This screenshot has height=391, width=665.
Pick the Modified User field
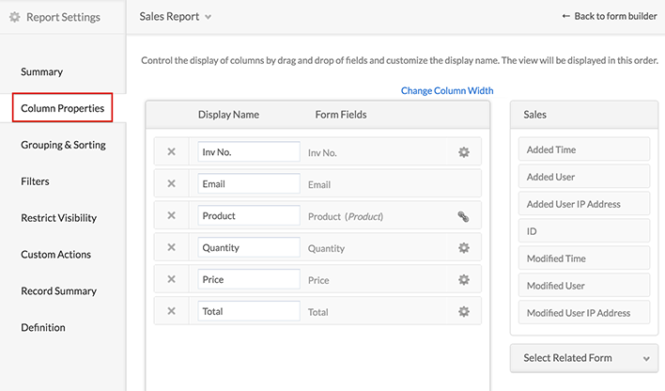coord(583,286)
